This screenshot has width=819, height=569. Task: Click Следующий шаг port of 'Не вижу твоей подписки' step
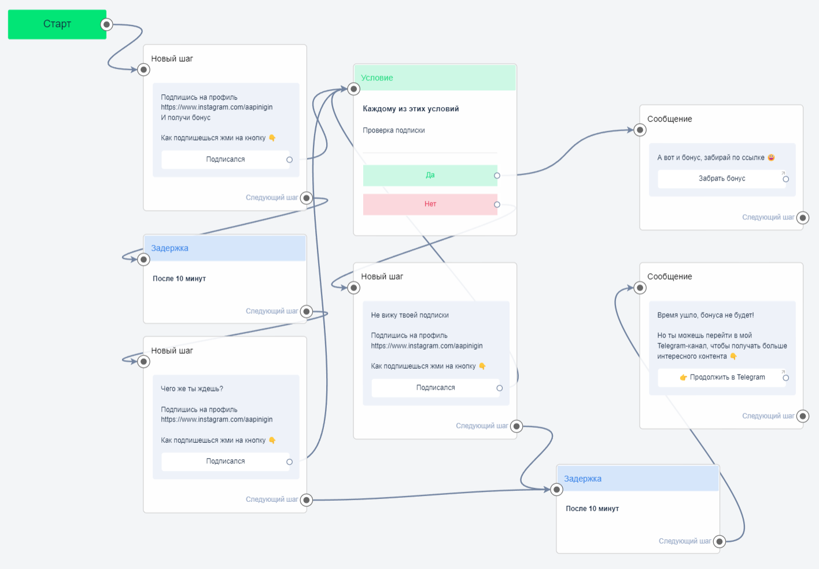[517, 427]
